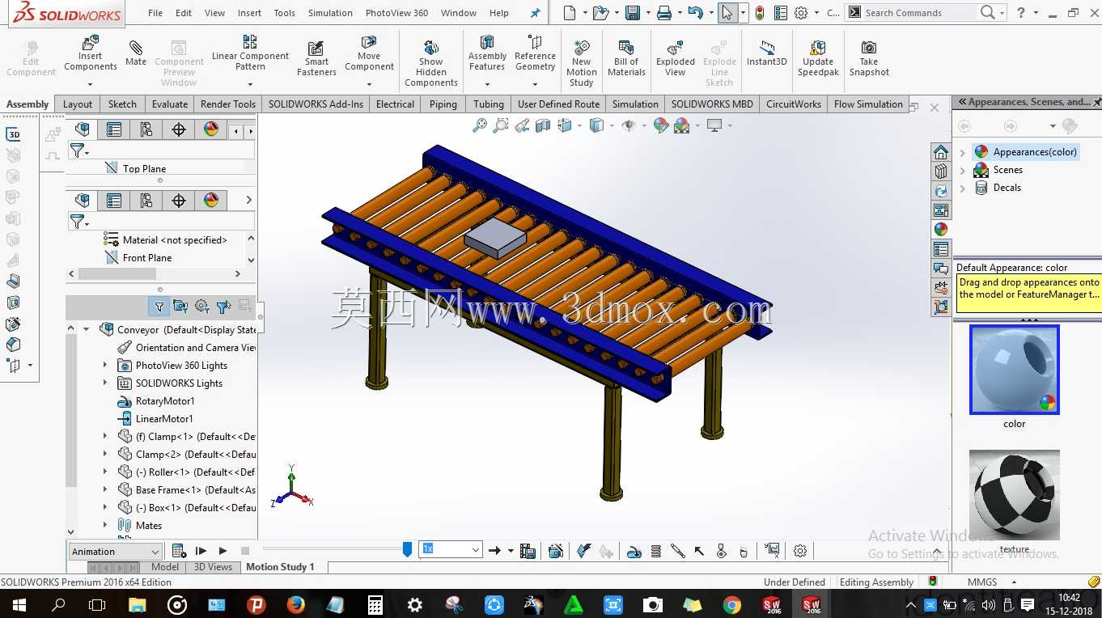Open Chrome from the taskbar
The width and height of the screenshot is (1102, 618).
pyautogui.click(x=731, y=604)
